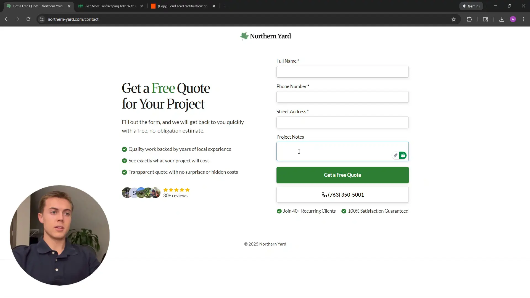Click the browser back arrow

pyautogui.click(x=7, y=19)
